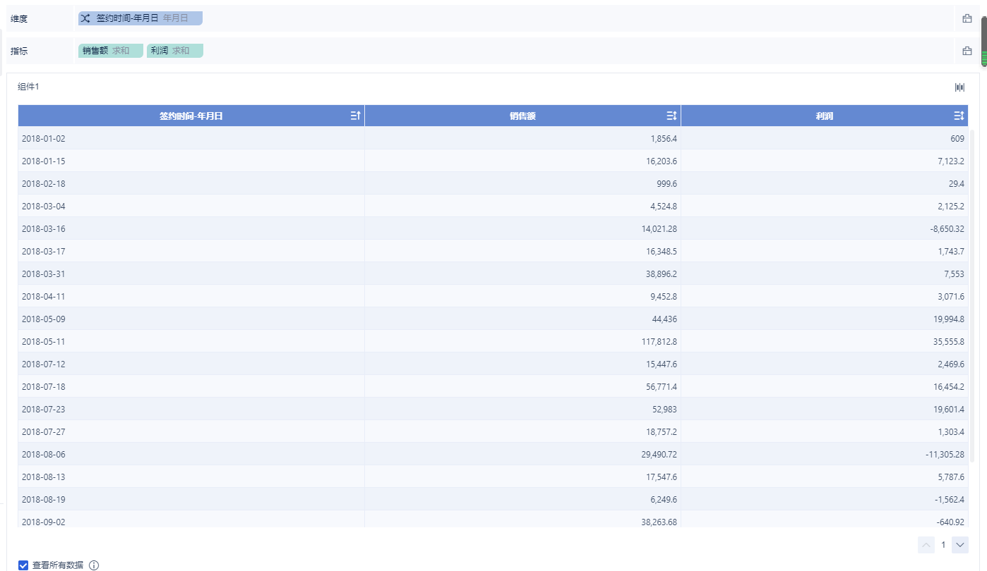
Task: Click the sales value 16,203.6
Action: click(662, 161)
